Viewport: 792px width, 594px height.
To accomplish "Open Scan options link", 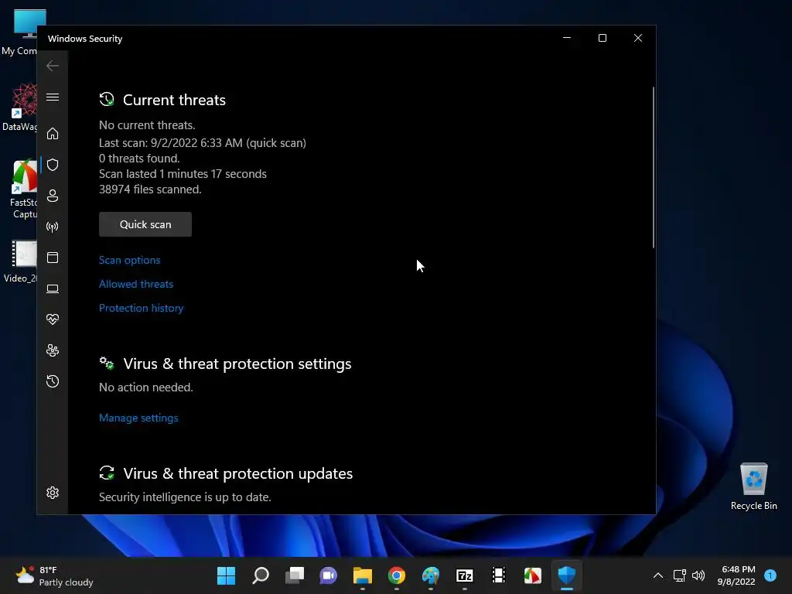I will [129, 260].
